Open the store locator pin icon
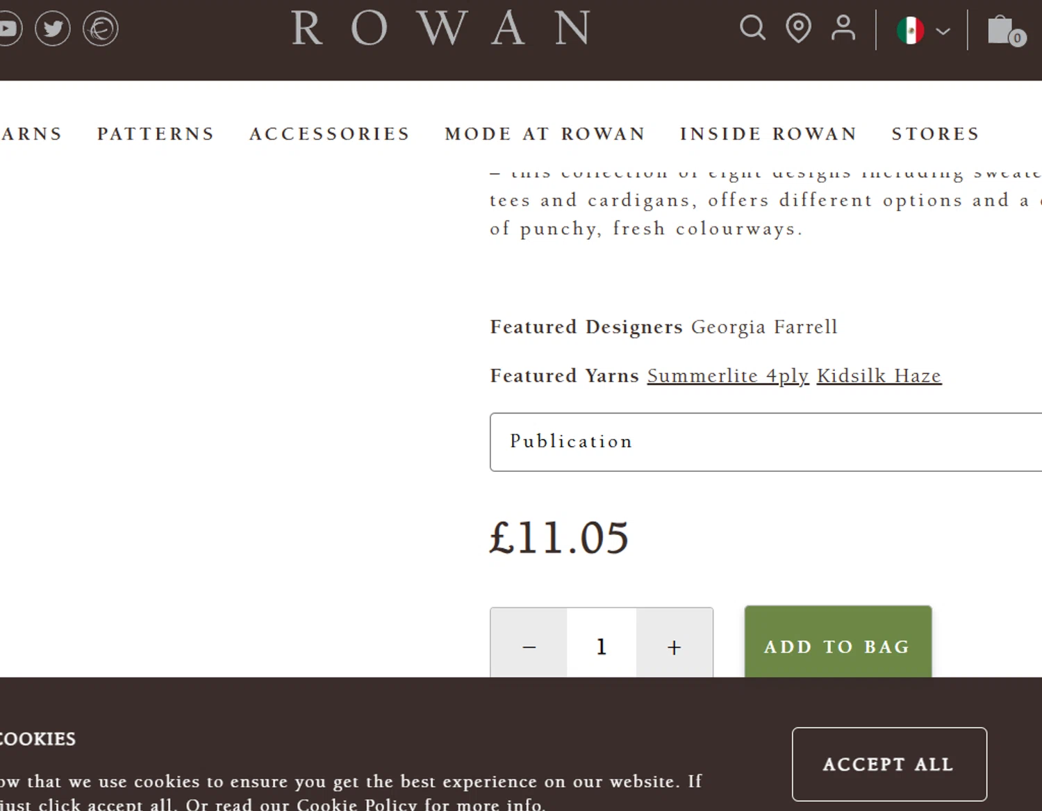 pyautogui.click(x=798, y=28)
